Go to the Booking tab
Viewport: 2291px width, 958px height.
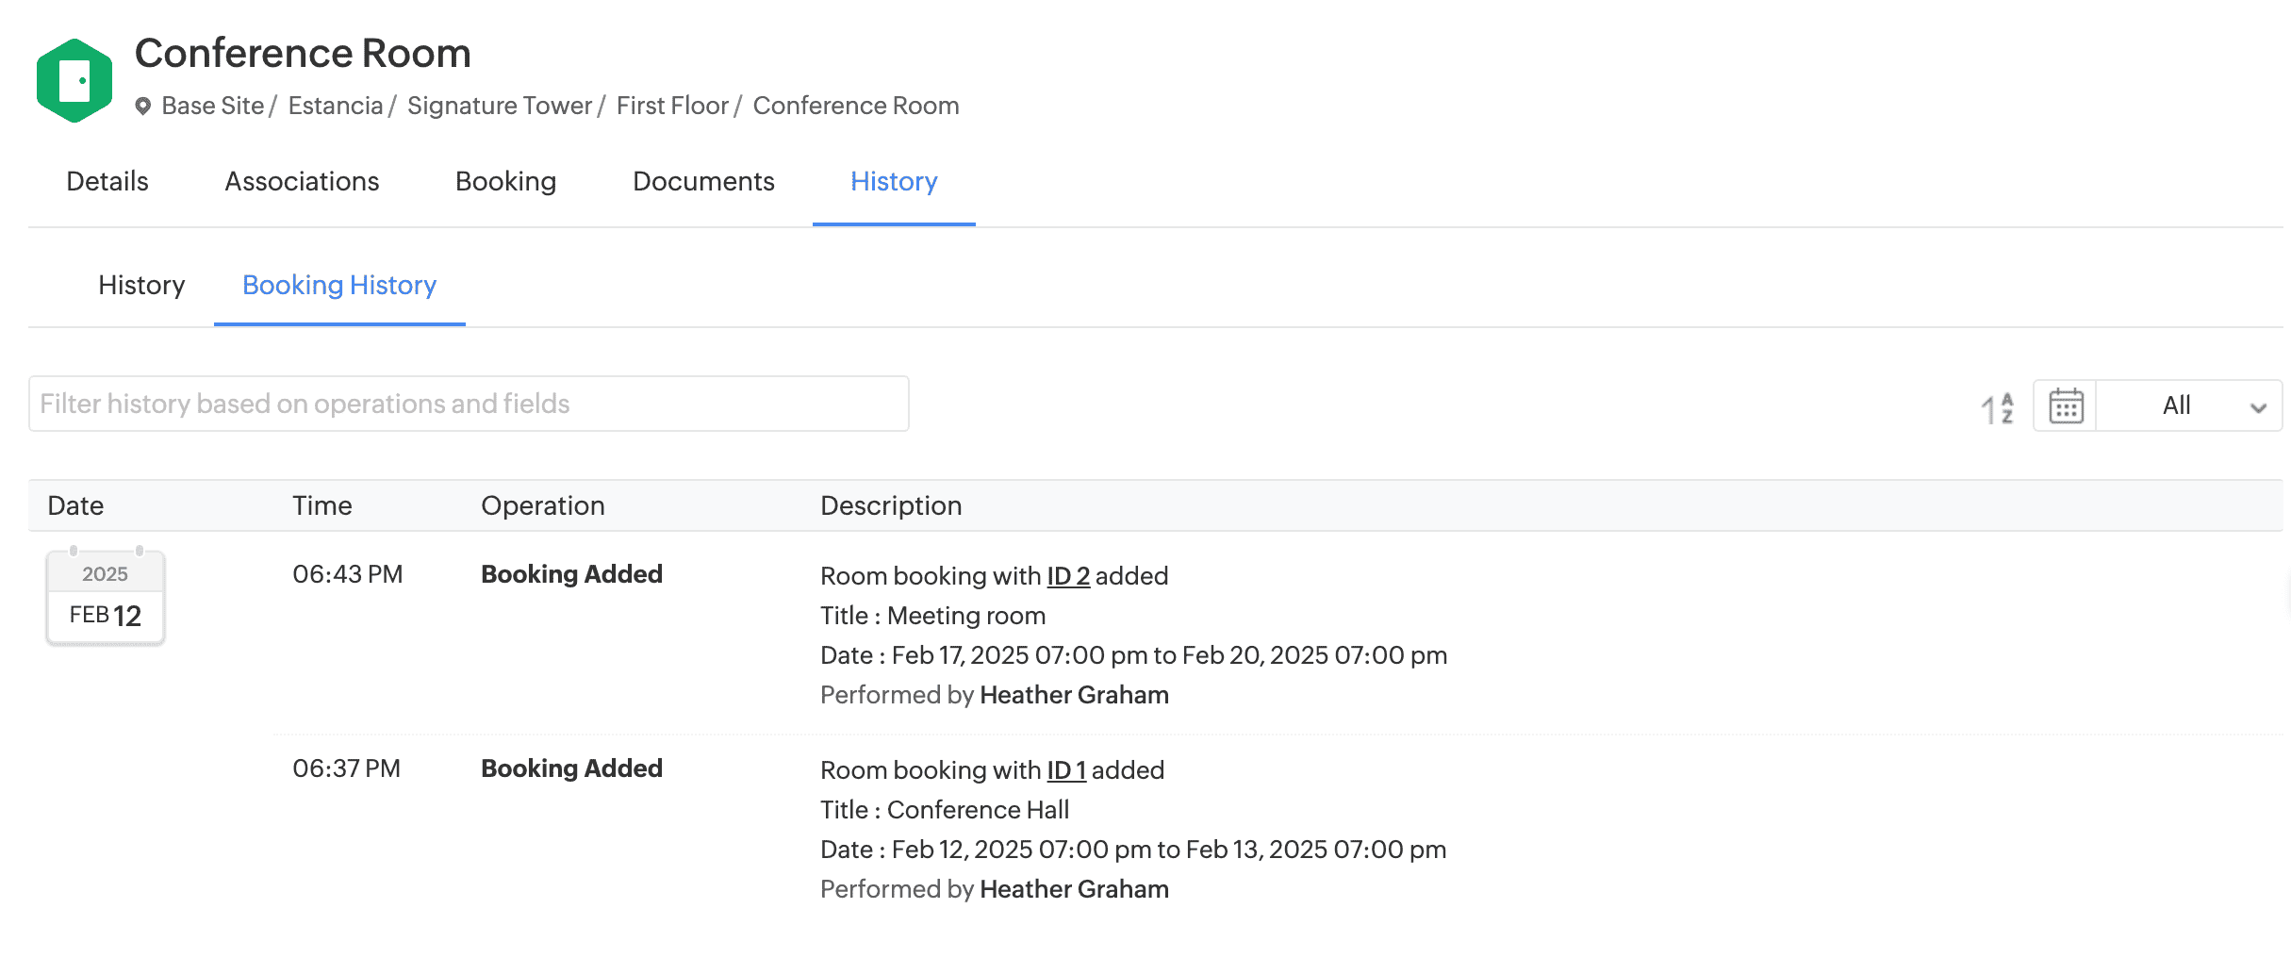pos(505,181)
